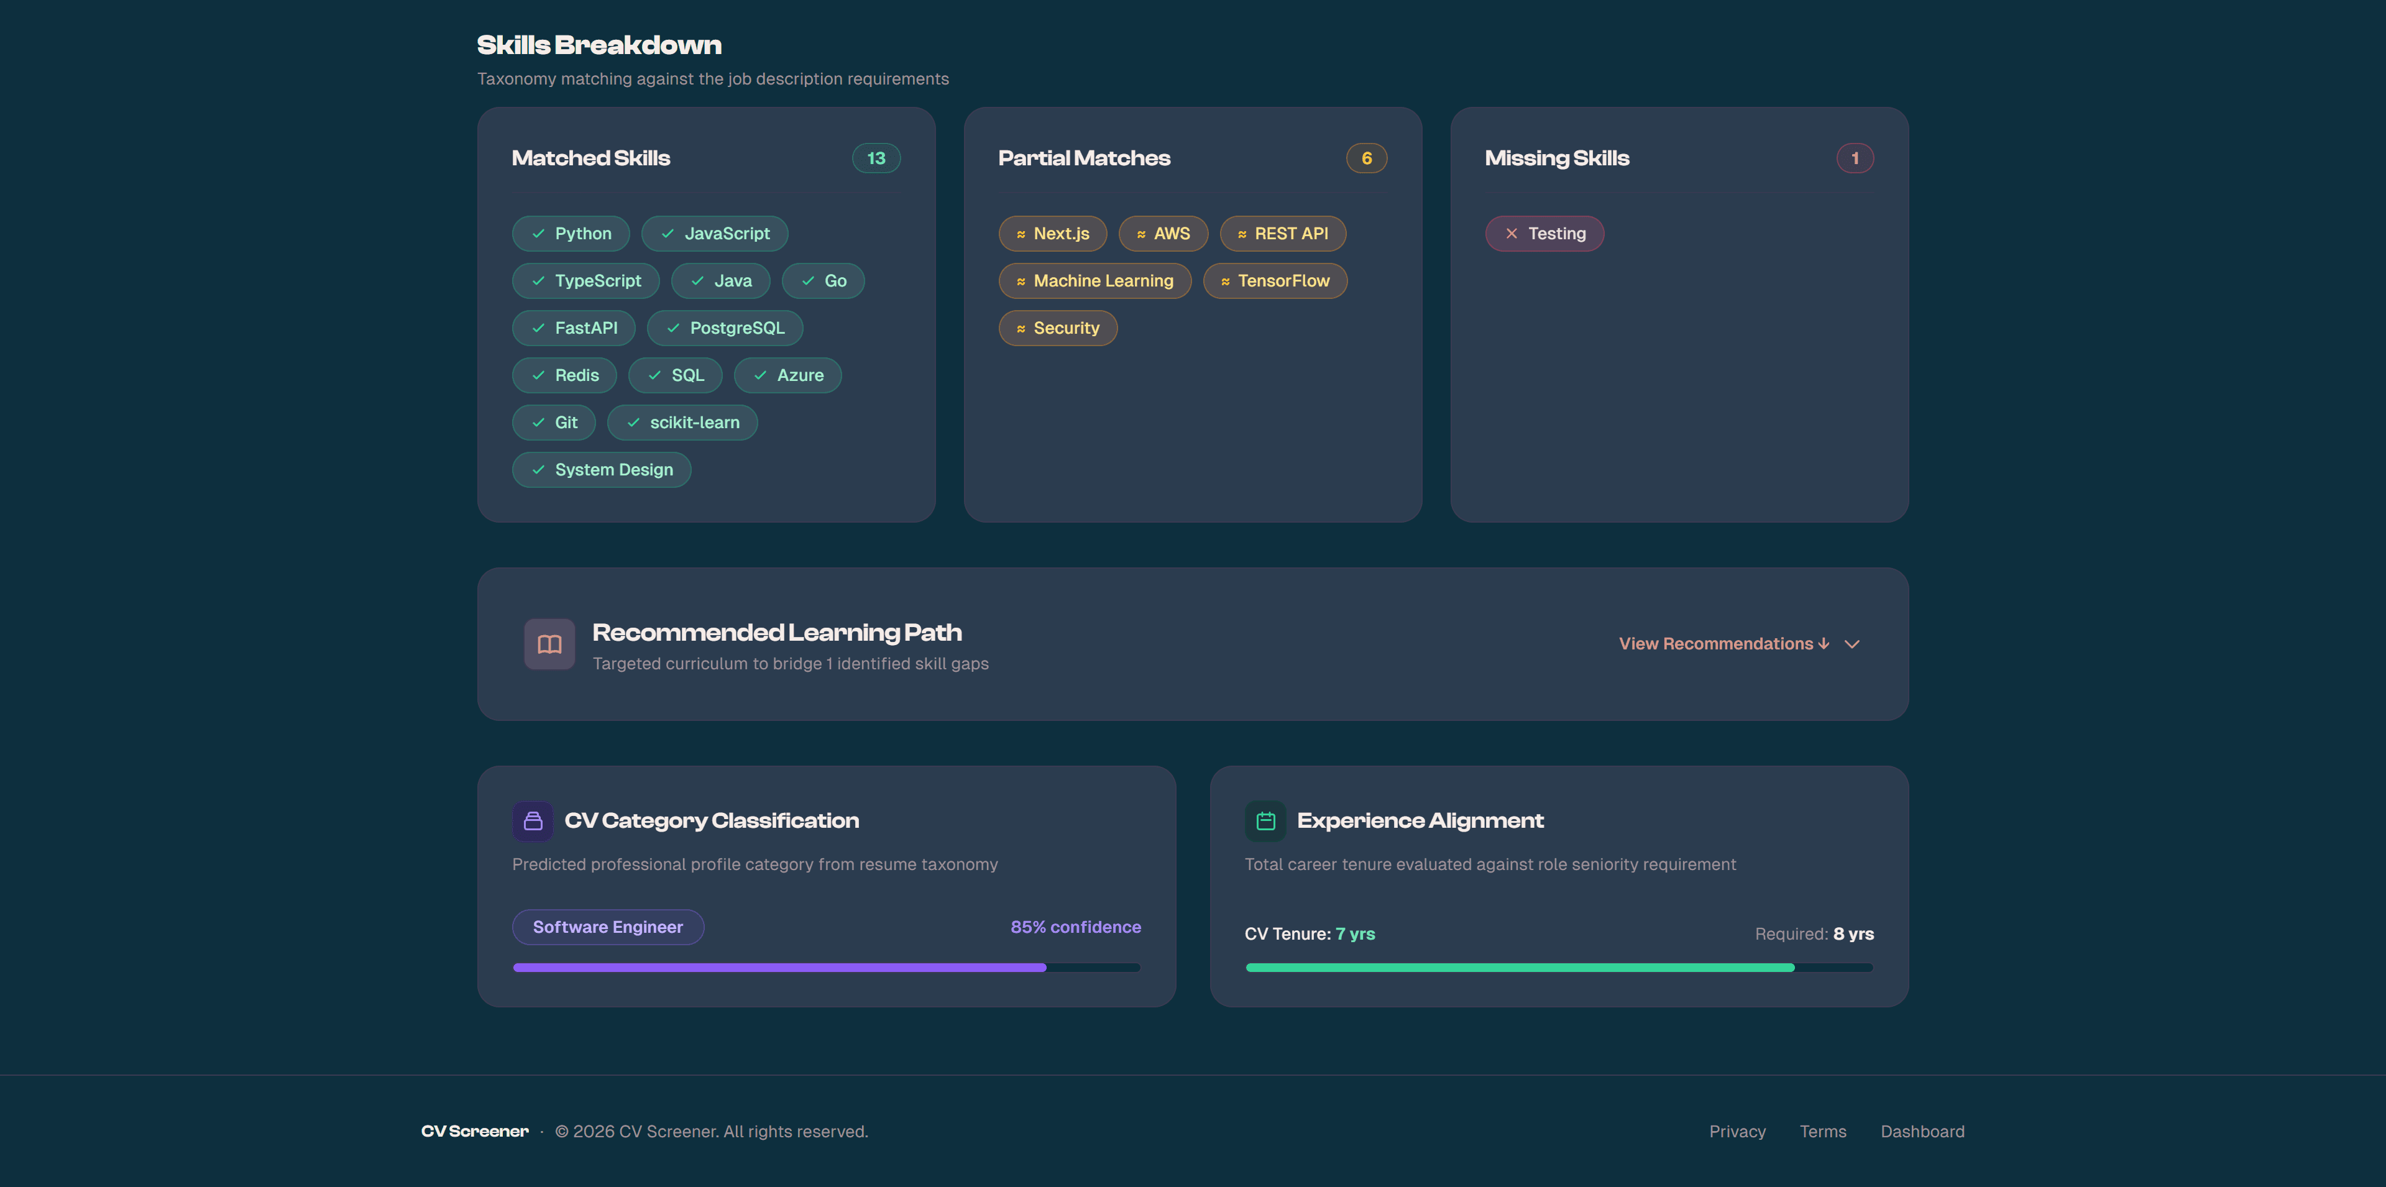Select the System Design skill chip
The image size is (2386, 1187).
[x=601, y=469]
